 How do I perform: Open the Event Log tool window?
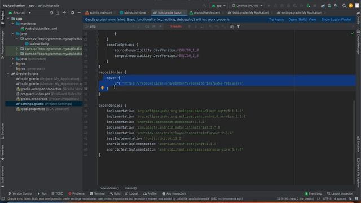coord(313,193)
